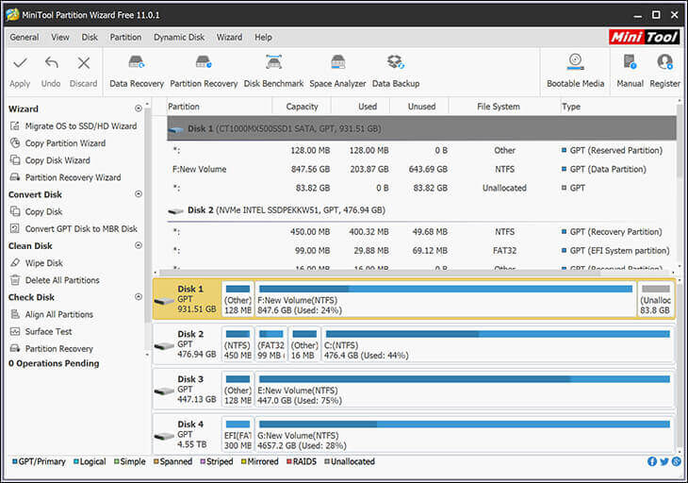This screenshot has height=483, width=688.
Task: Select Disk 1 block in disk map
Action: tap(187, 300)
